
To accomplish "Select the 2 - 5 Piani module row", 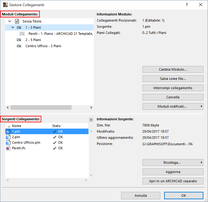I will click(x=49, y=40).
